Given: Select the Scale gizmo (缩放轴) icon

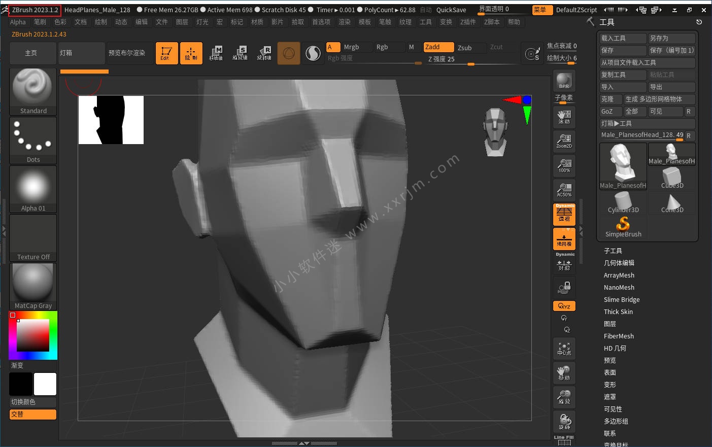Looking at the screenshot, I should (x=240, y=53).
